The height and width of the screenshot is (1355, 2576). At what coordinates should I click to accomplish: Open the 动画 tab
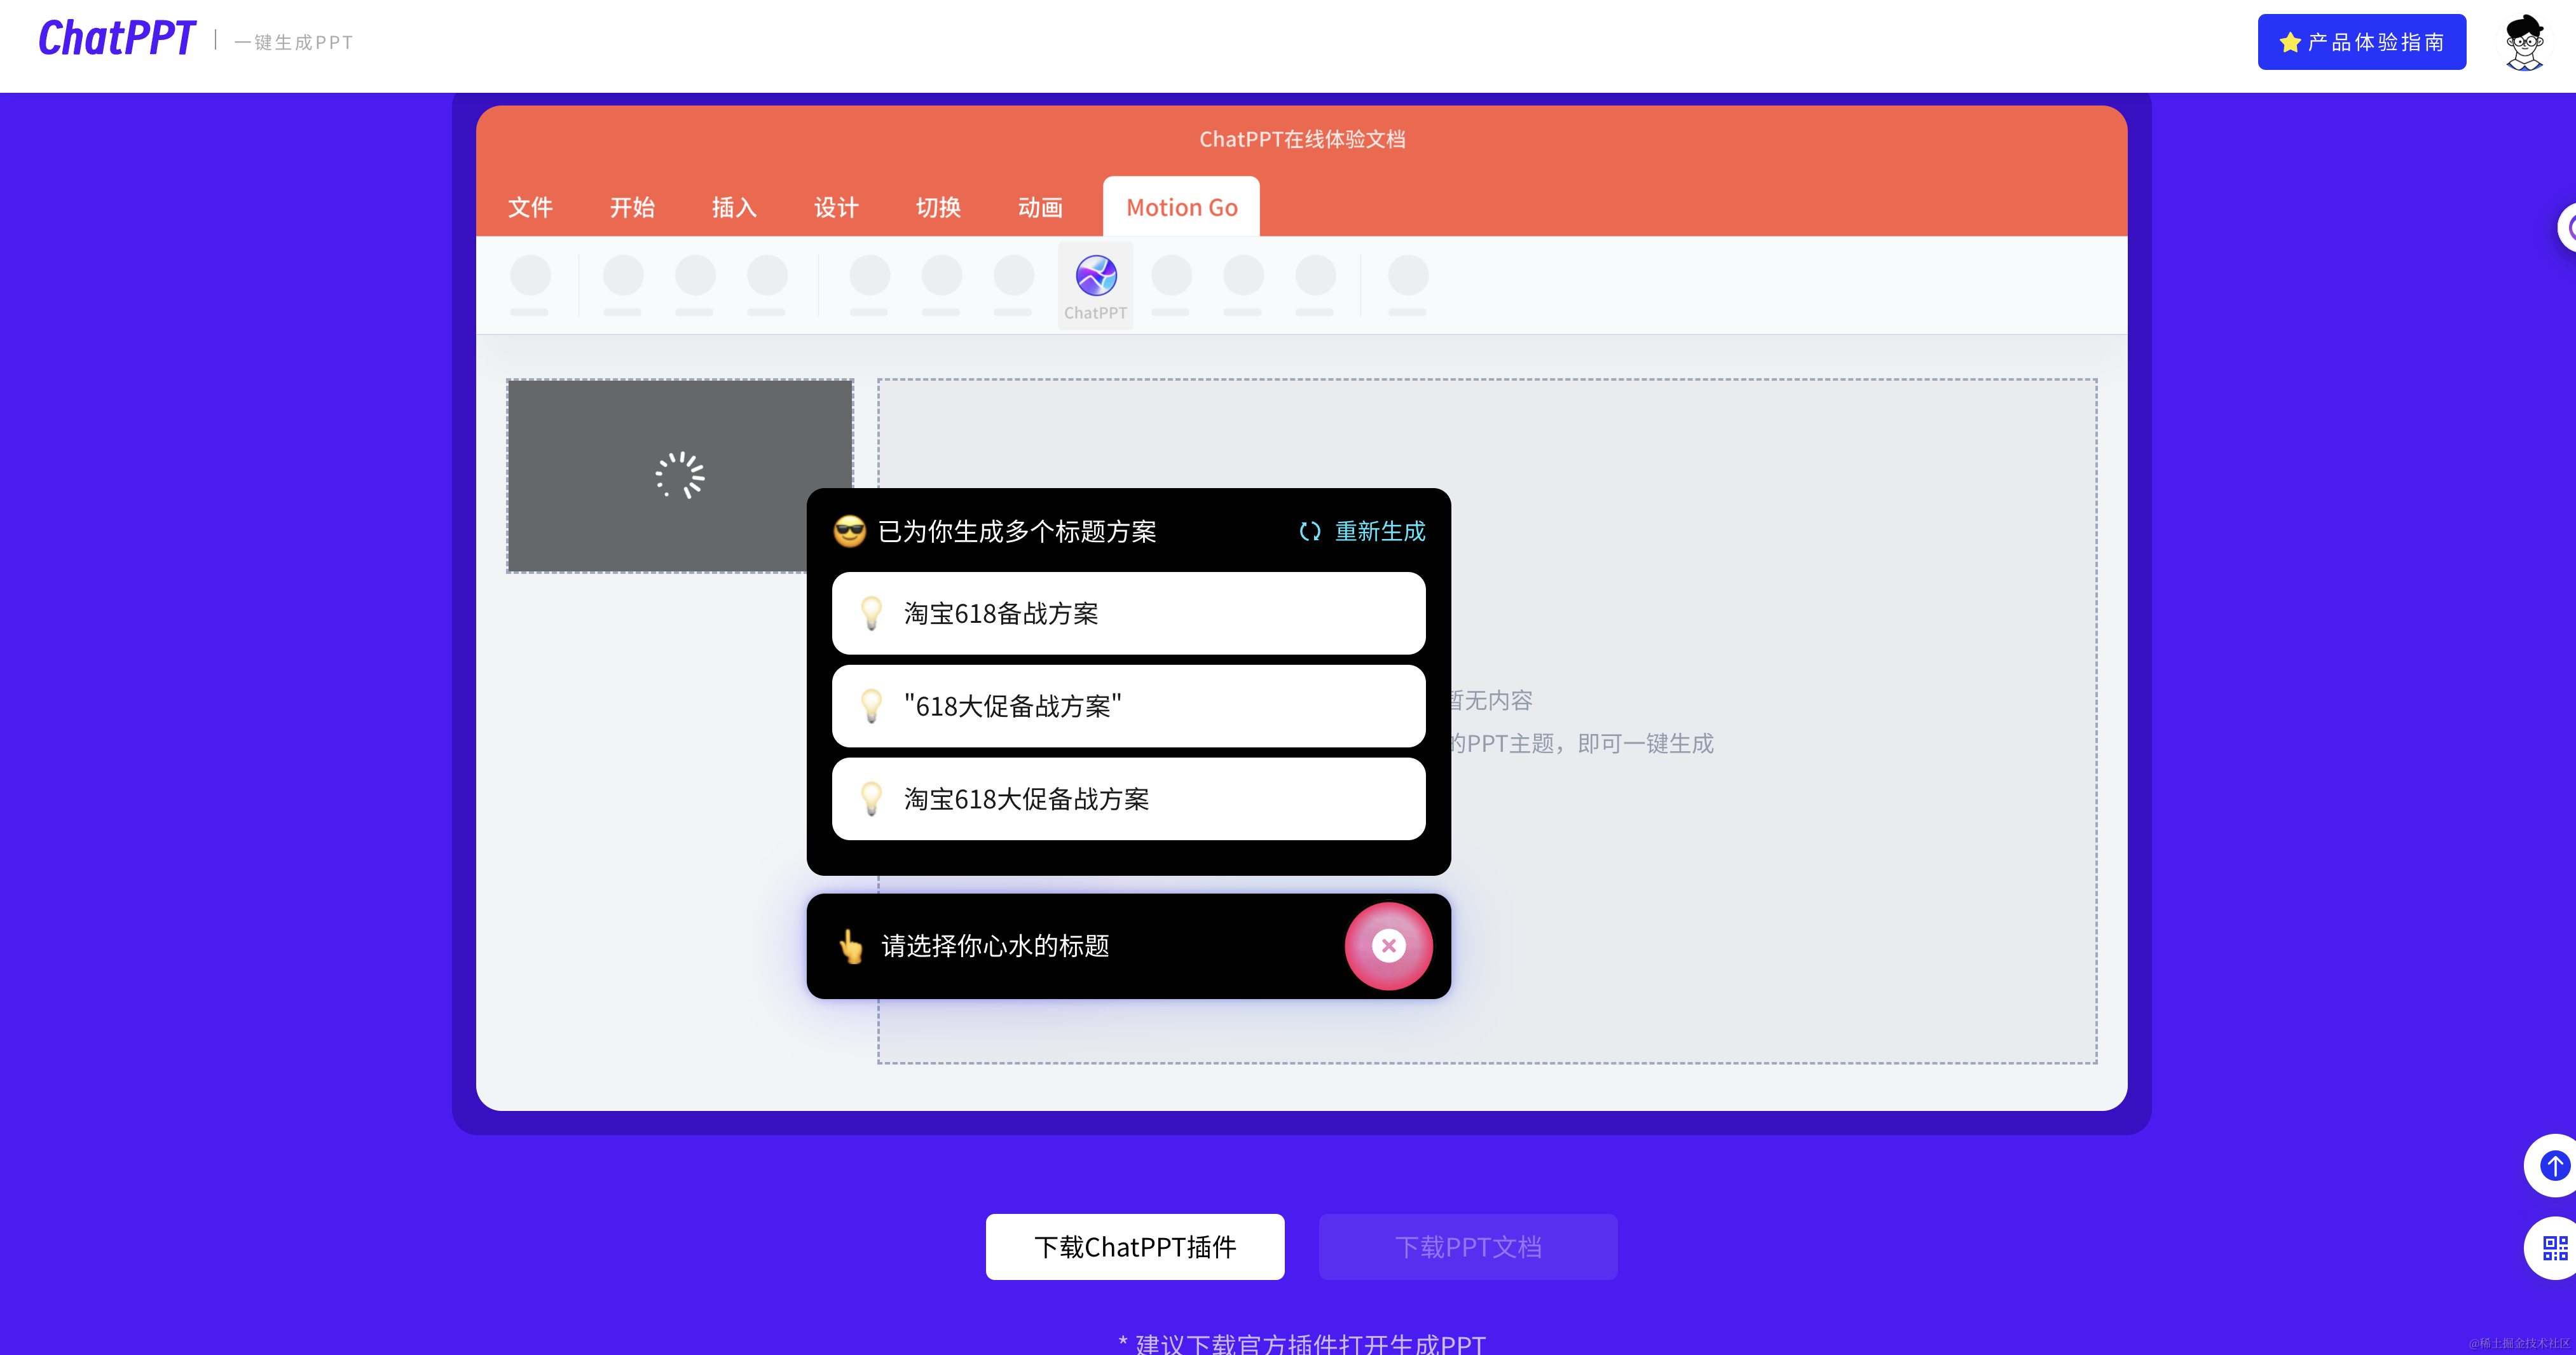coord(1040,208)
